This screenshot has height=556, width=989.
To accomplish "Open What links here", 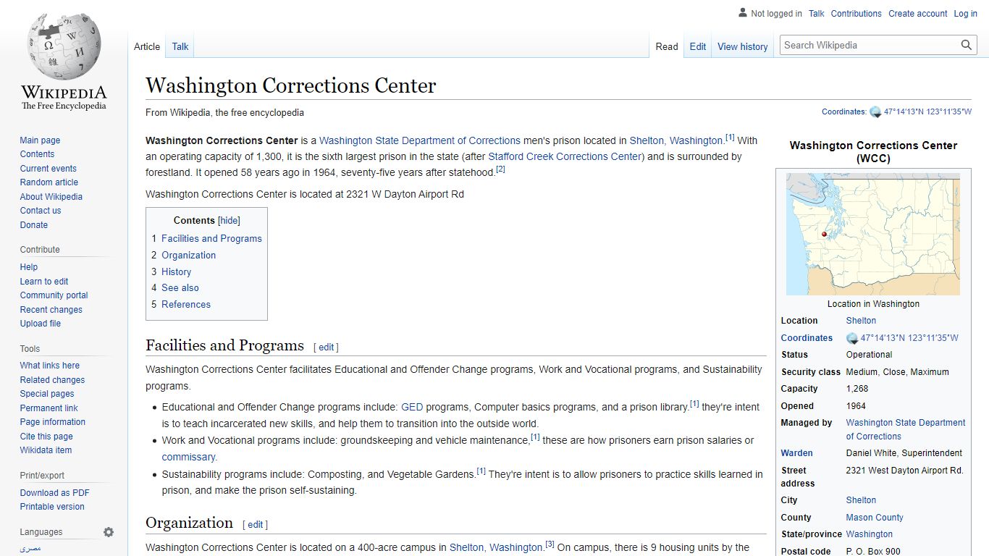I will (x=49, y=366).
